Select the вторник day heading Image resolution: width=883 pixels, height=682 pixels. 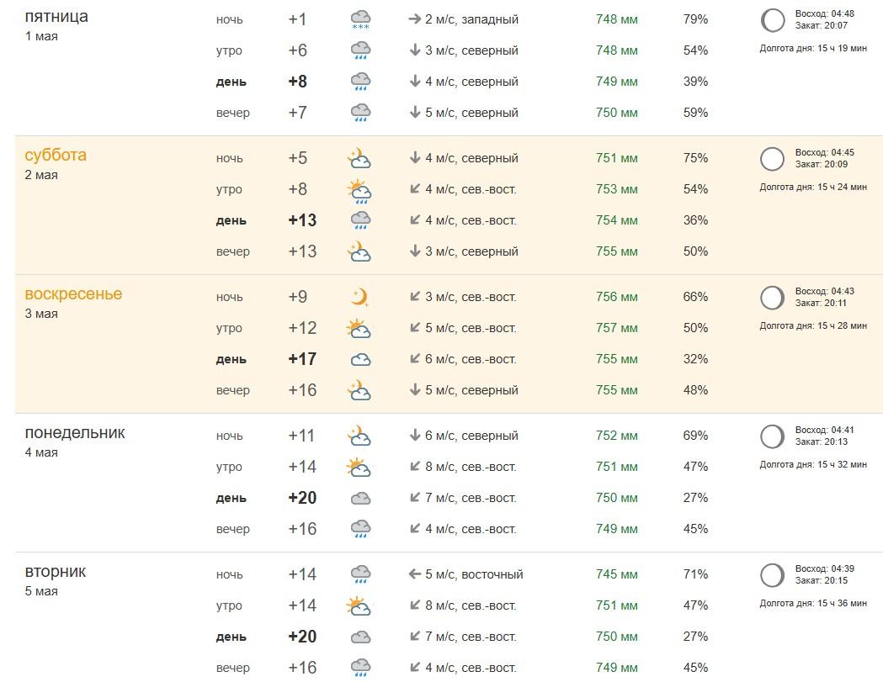pyautogui.click(x=56, y=572)
